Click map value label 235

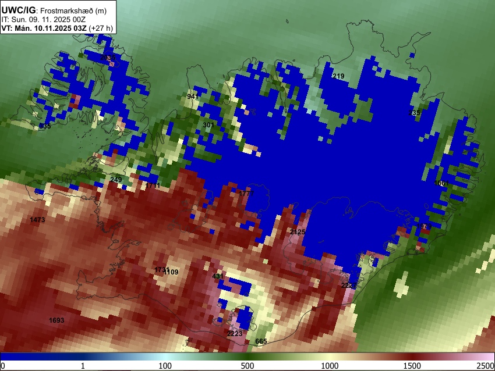point(414,113)
